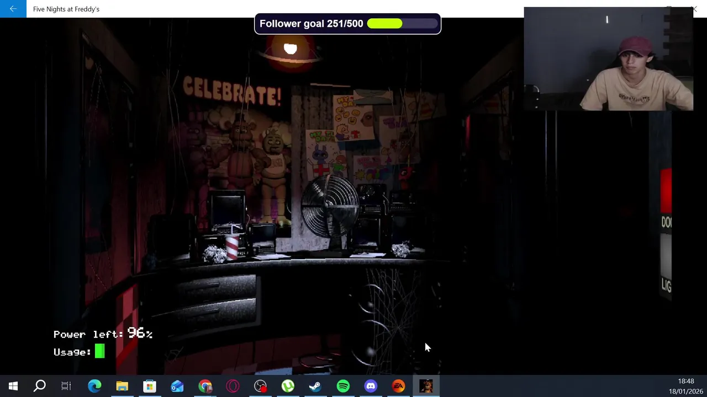Click the date 18/01/2026 in the tray

coord(685,391)
